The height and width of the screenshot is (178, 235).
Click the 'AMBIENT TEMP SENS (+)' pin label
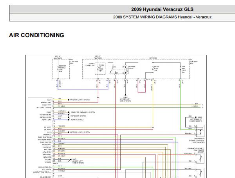(42, 172)
